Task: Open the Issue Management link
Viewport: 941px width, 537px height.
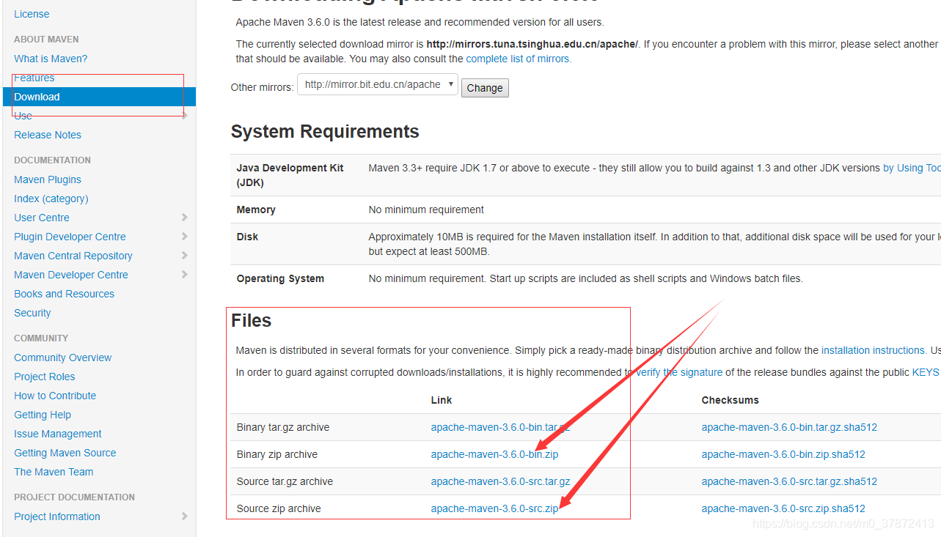Action: click(58, 434)
